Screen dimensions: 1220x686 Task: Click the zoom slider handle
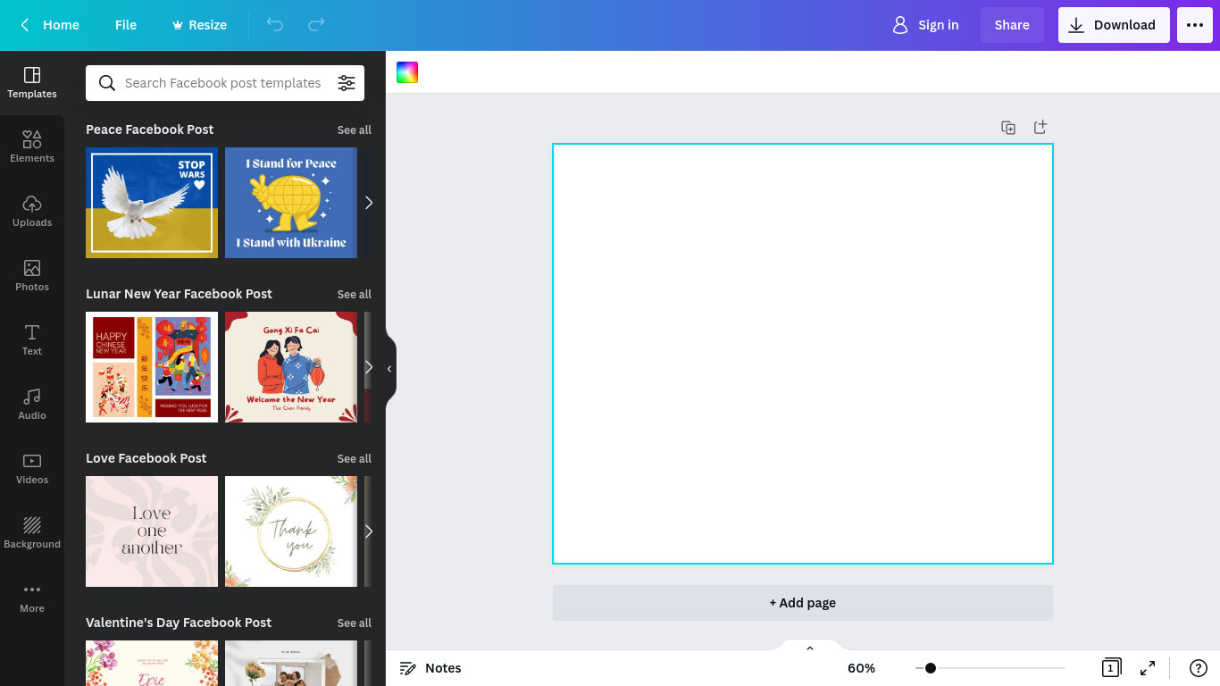(930, 668)
